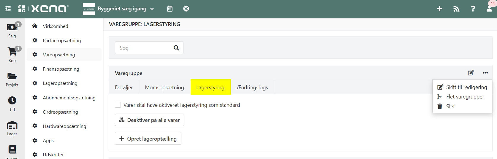Enable lagerstyring as standard checkbox
Image resolution: width=497 pixels, height=159 pixels.
118,105
